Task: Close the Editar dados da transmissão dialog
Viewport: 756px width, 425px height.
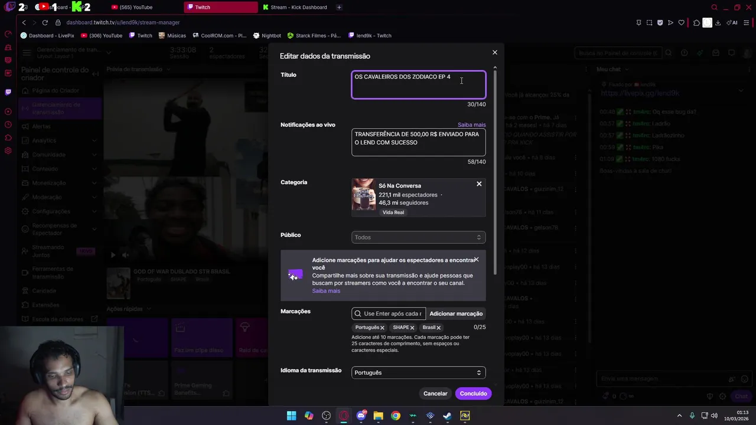Action: pyautogui.click(x=495, y=53)
